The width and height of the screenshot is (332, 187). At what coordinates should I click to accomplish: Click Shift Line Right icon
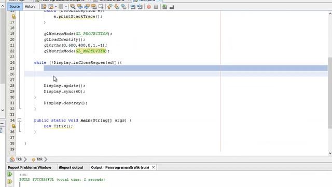pyautogui.click(x=140, y=7)
